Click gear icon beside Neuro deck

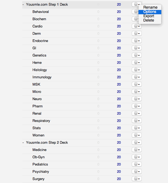tap(137, 99)
